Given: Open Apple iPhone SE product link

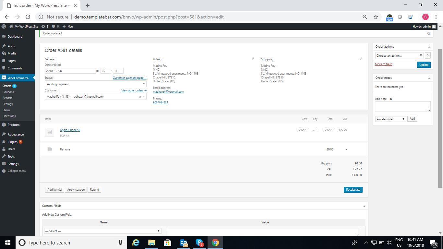Looking at the screenshot, I should (70, 130).
